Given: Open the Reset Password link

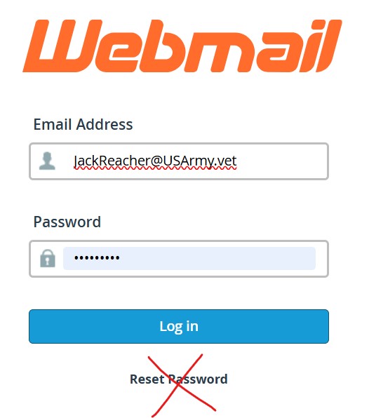Looking at the screenshot, I should pos(179,379).
